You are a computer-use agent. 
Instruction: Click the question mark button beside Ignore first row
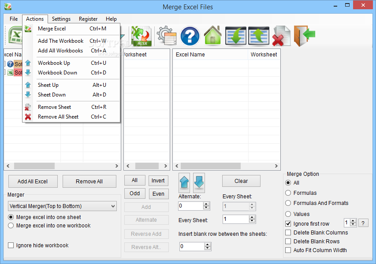[363, 223]
